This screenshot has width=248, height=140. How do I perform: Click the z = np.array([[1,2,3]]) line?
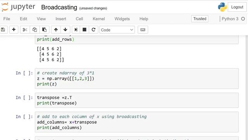click(x=65, y=79)
